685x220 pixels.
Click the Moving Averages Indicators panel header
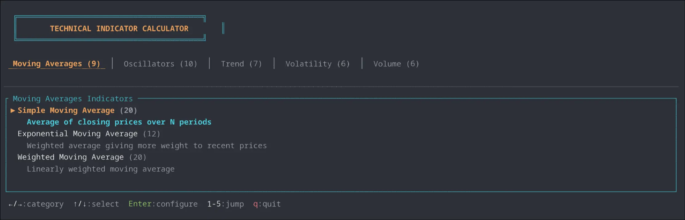[73, 98]
